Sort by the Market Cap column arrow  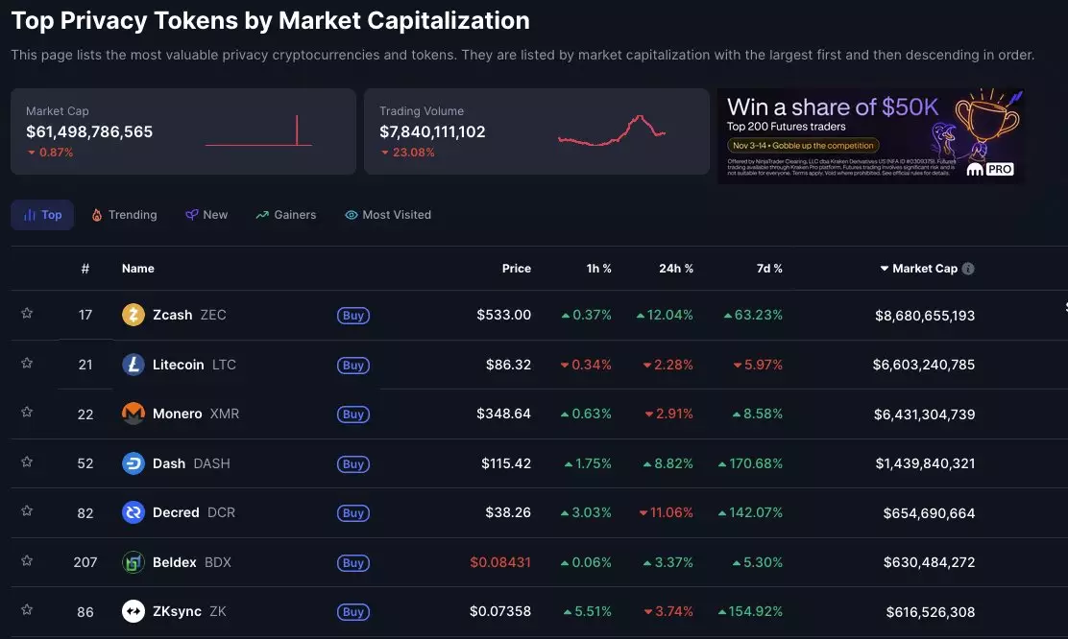[x=885, y=269]
